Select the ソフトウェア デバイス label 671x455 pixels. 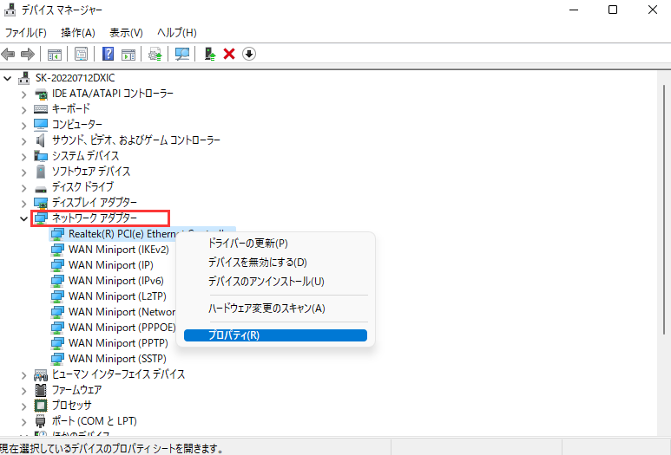tap(91, 172)
